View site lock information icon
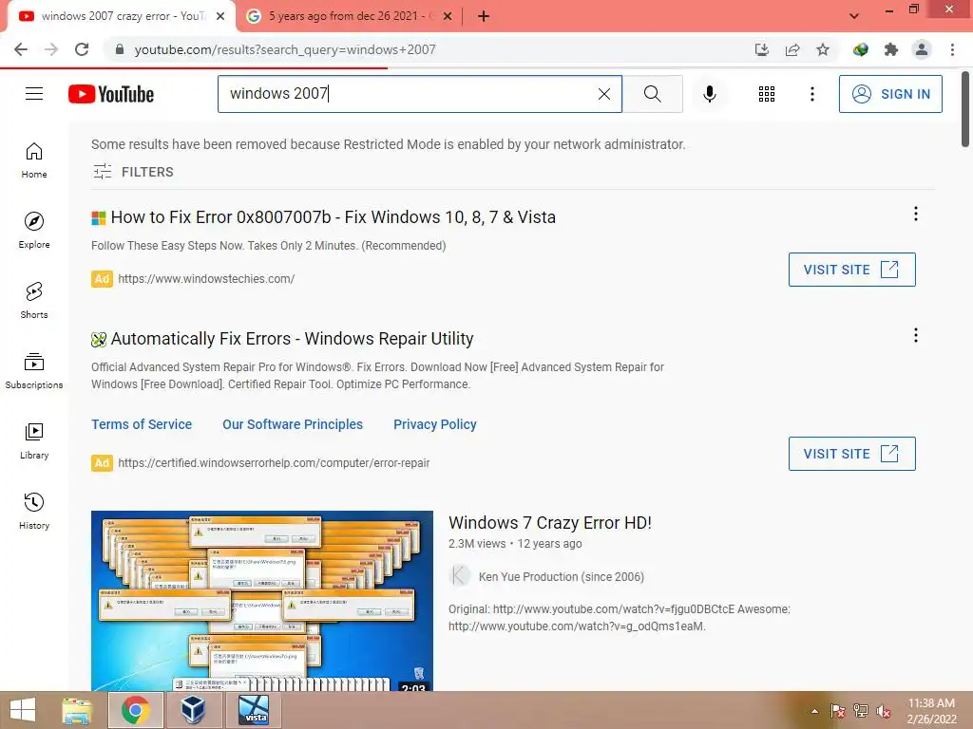This screenshot has height=729, width=973. [x=120, y=49]
